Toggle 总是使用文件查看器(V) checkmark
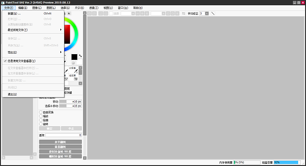The image size is (306, 166). click(x=5, y=61)
